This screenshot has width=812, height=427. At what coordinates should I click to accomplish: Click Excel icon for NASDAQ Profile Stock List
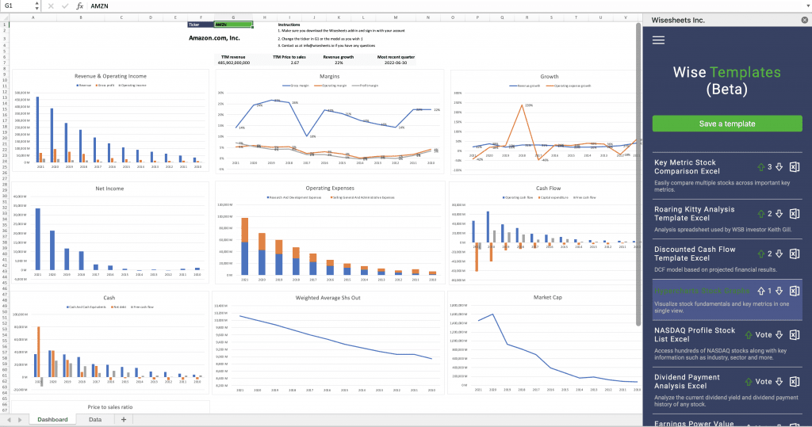[x=795, y=335]
